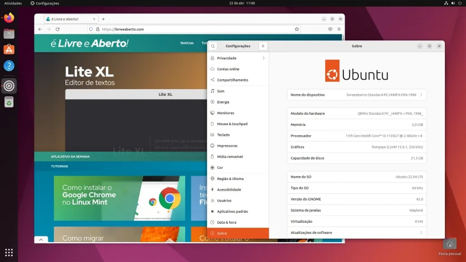Open the Files app in the dock
Screen dimensions: 466x262
click(9, 34)
